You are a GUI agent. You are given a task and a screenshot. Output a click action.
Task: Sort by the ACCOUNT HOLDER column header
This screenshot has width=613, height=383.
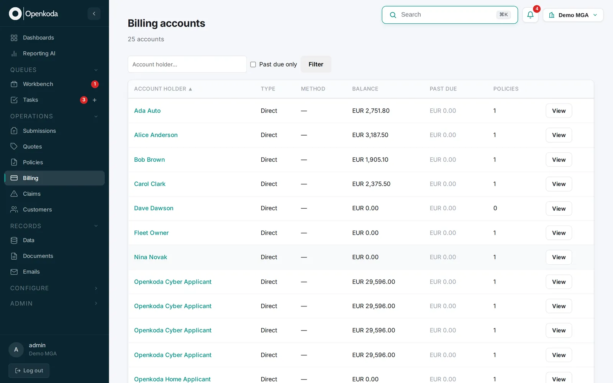[x=163, y=89]
